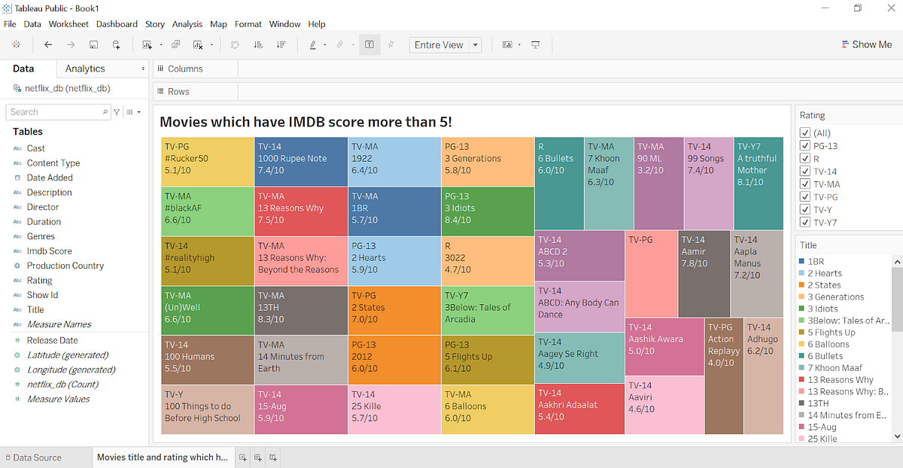Uncheck TV-MA rating checkbox
Image resolution: width=903 pixels, height=468 pixels.
tap(806, 183)
